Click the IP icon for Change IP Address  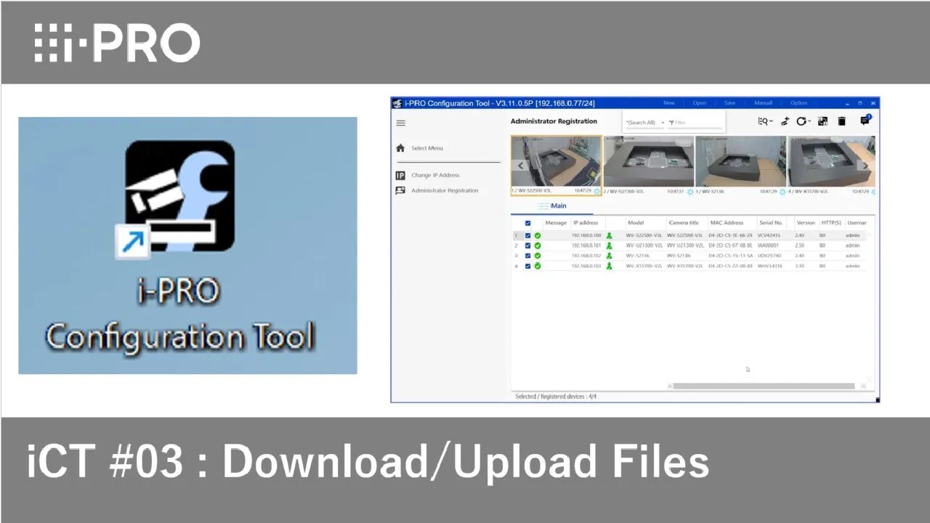[400, 175]
